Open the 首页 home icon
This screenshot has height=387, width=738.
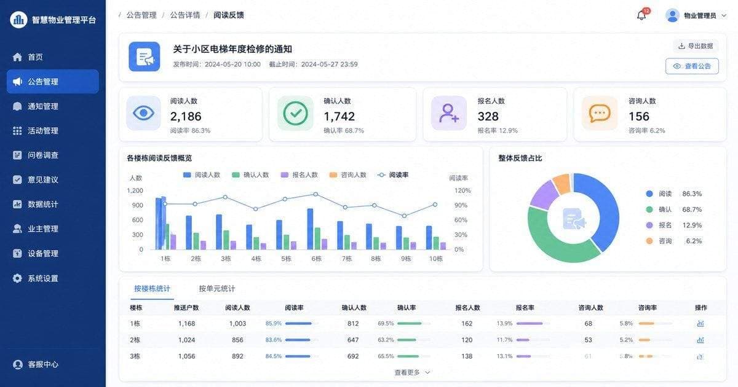point(17,57)
